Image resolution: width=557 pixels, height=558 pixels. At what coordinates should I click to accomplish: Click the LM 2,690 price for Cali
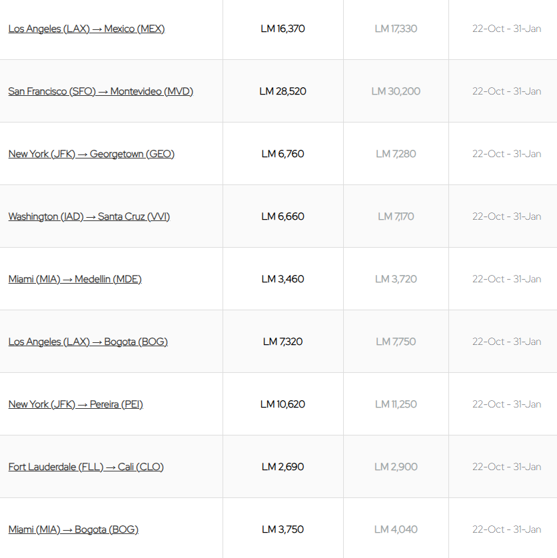tap(282, 467)
